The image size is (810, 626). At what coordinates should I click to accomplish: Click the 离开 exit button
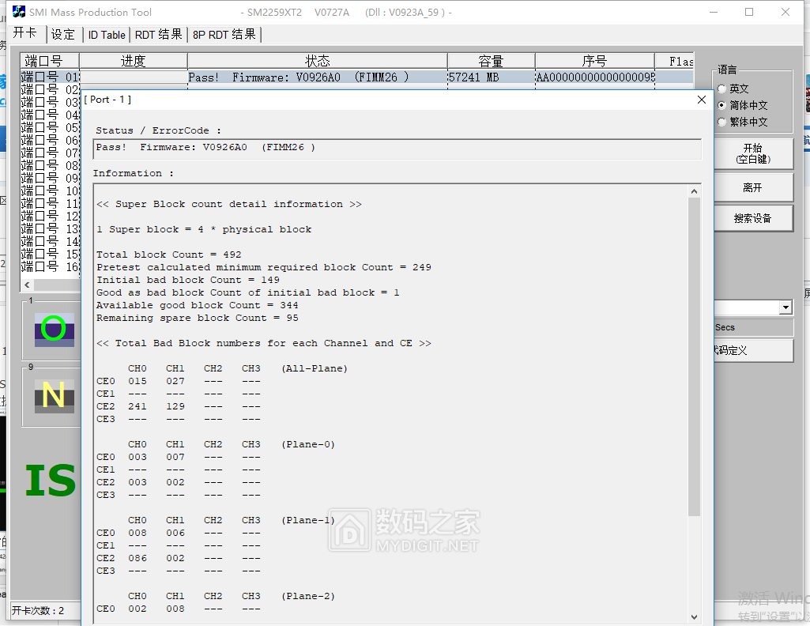coord(752,188)
